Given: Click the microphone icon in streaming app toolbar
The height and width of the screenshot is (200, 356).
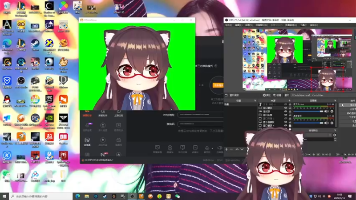Looking at the screenshot, I should [207, 149].
